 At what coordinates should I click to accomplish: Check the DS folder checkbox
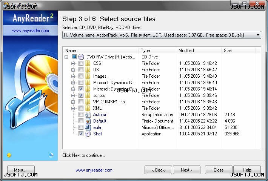[81, 70]
